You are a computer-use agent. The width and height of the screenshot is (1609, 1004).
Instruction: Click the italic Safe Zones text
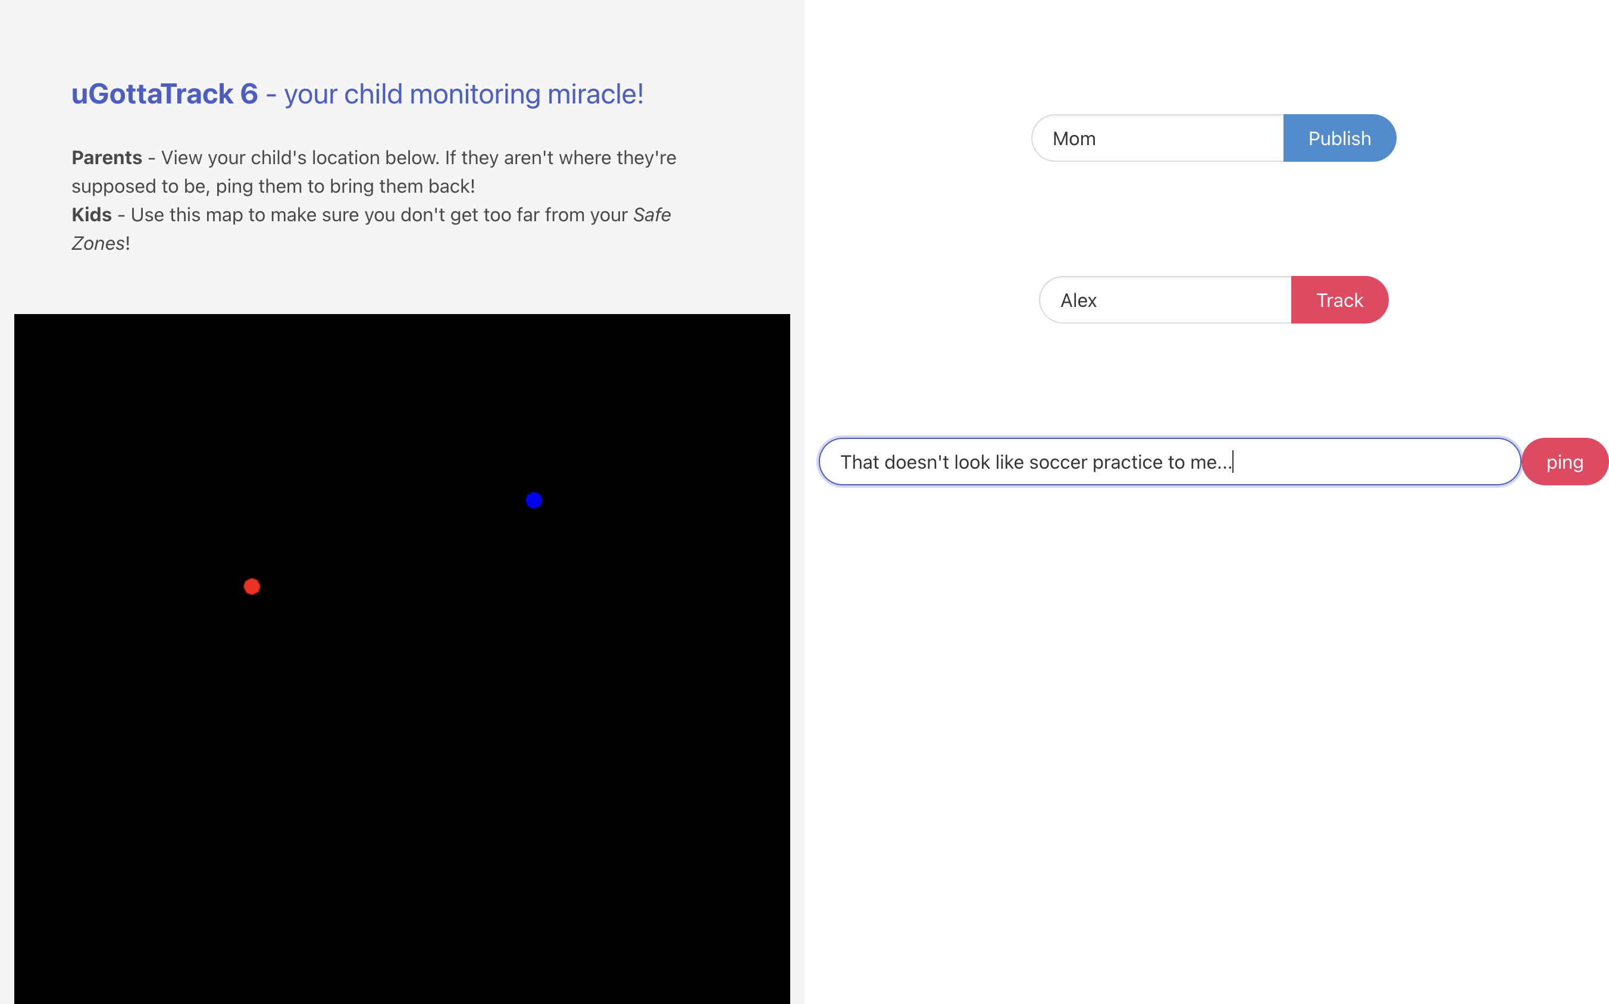pos(651,215)
